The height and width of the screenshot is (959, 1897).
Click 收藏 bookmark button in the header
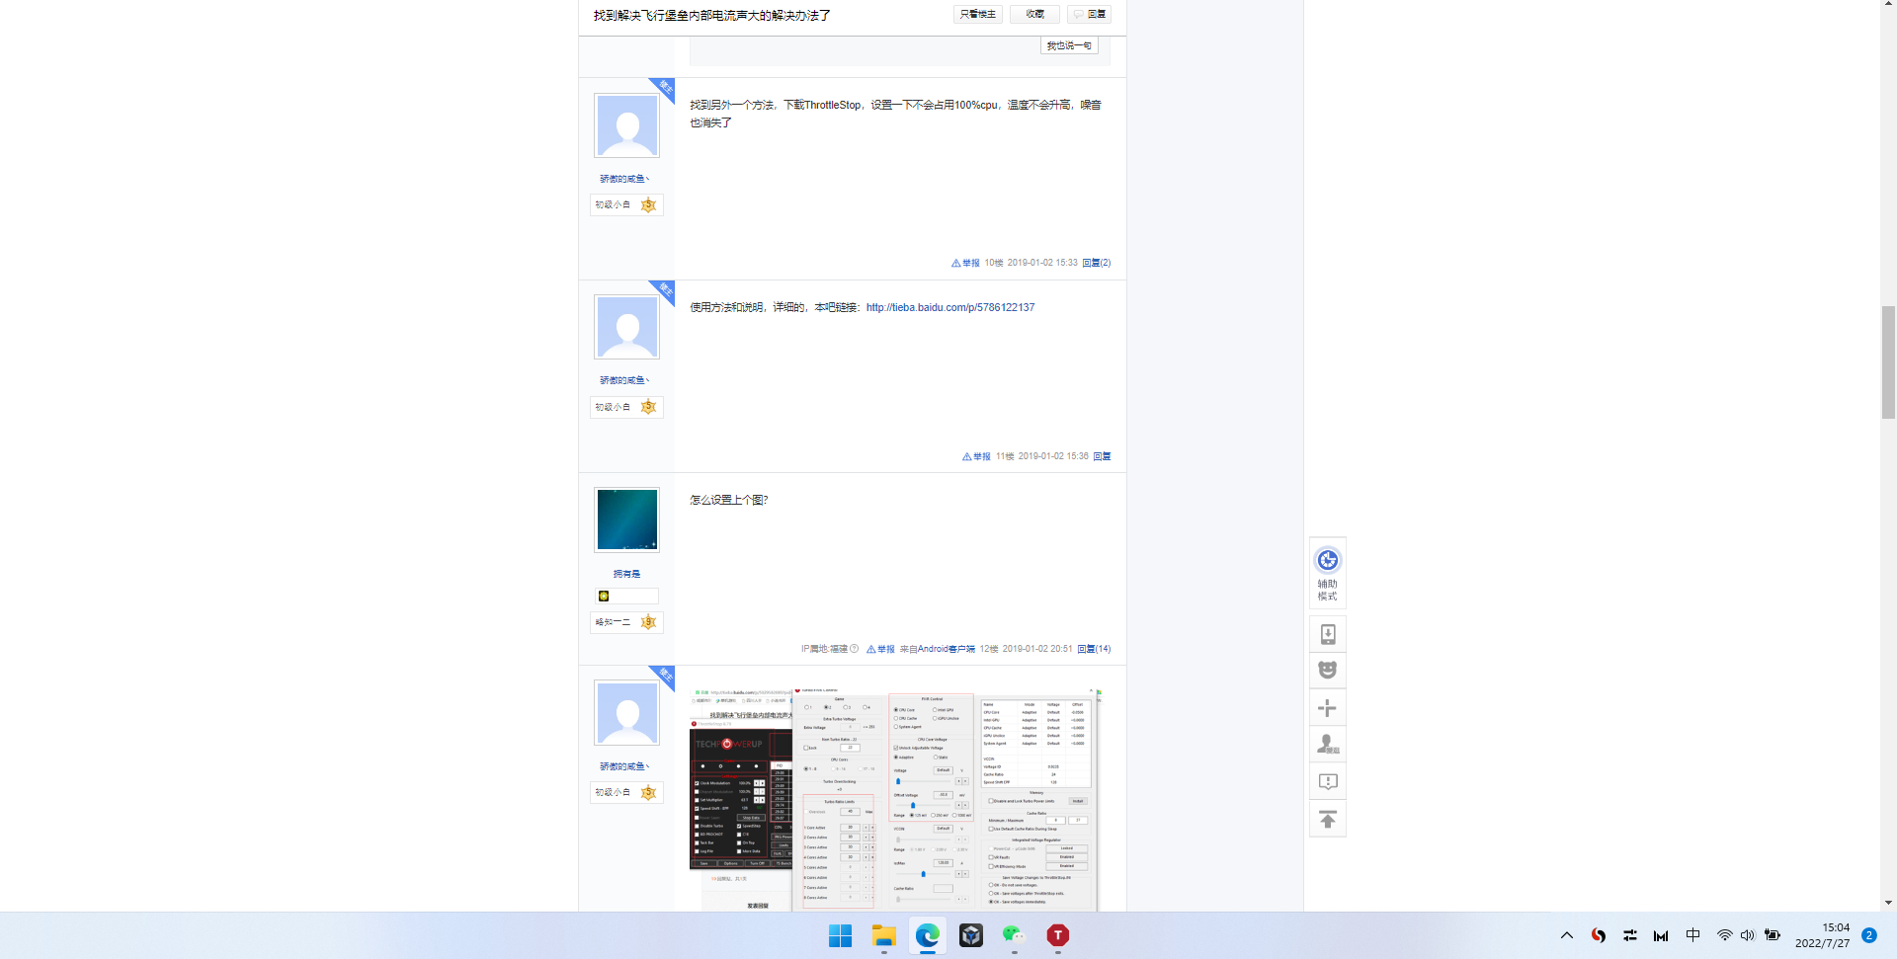click(x=1034, y=14)
